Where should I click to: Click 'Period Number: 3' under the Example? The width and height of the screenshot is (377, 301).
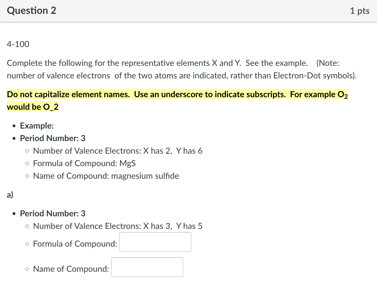(x=53, y=138)
